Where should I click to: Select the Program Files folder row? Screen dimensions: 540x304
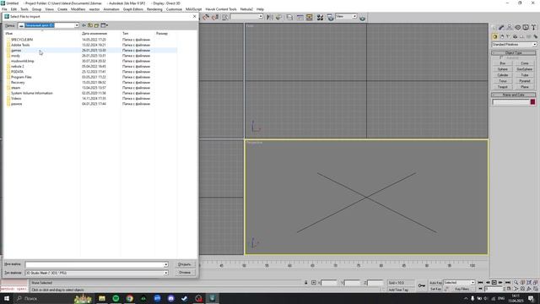(x=90, y=77)
